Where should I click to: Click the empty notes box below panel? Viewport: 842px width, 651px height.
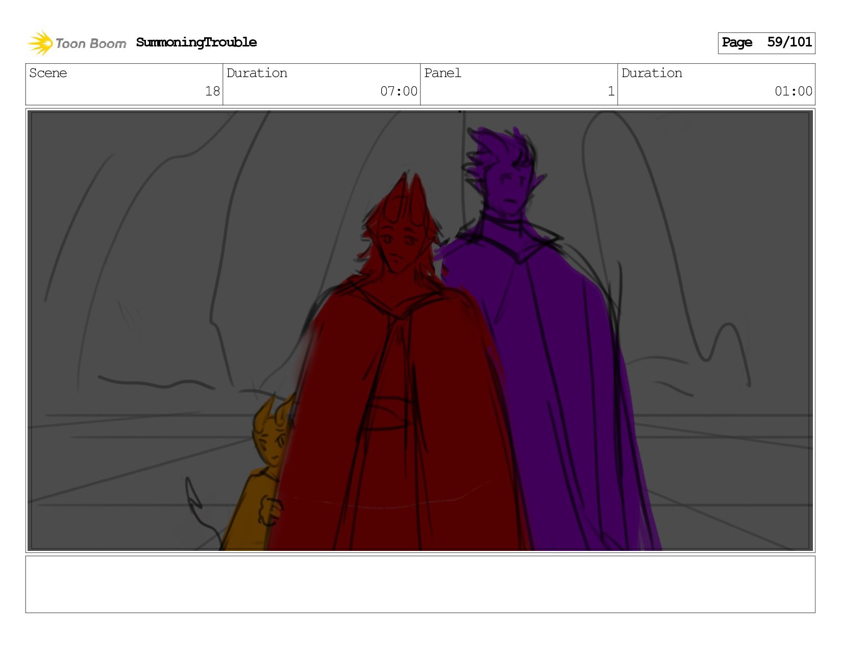[x=420, y=584]
